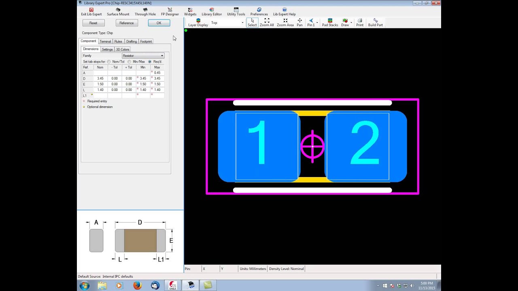
Task: Click the Reset button
Action: [x=93, y=23]
